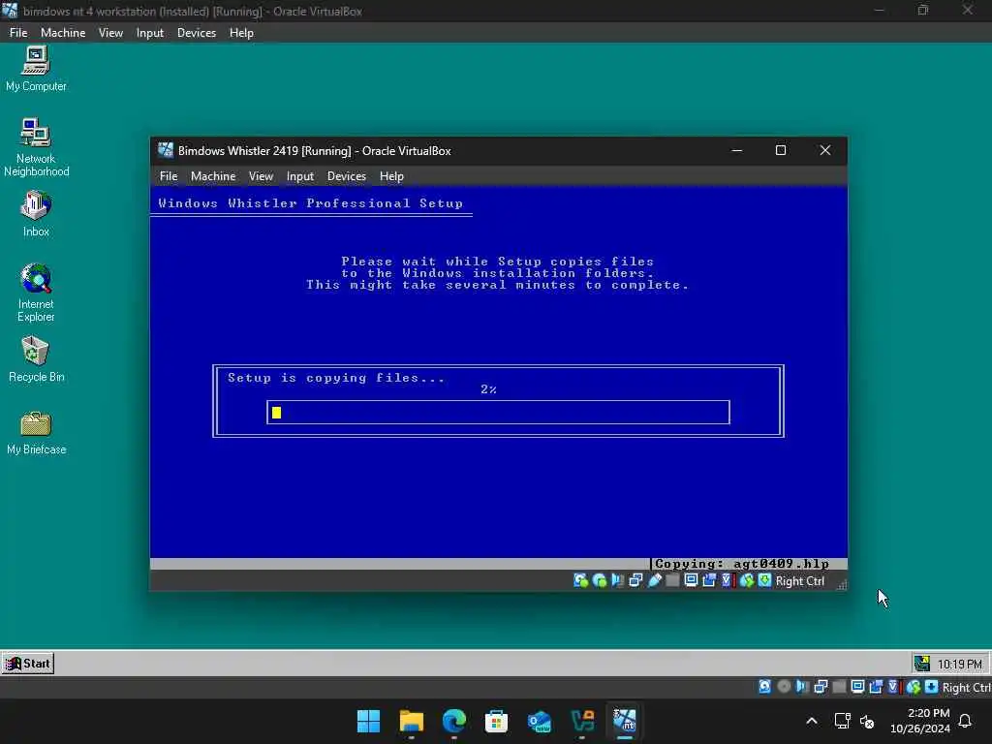Click 'Right Ctrl' host key label in Whistler window

pos(799,581)
